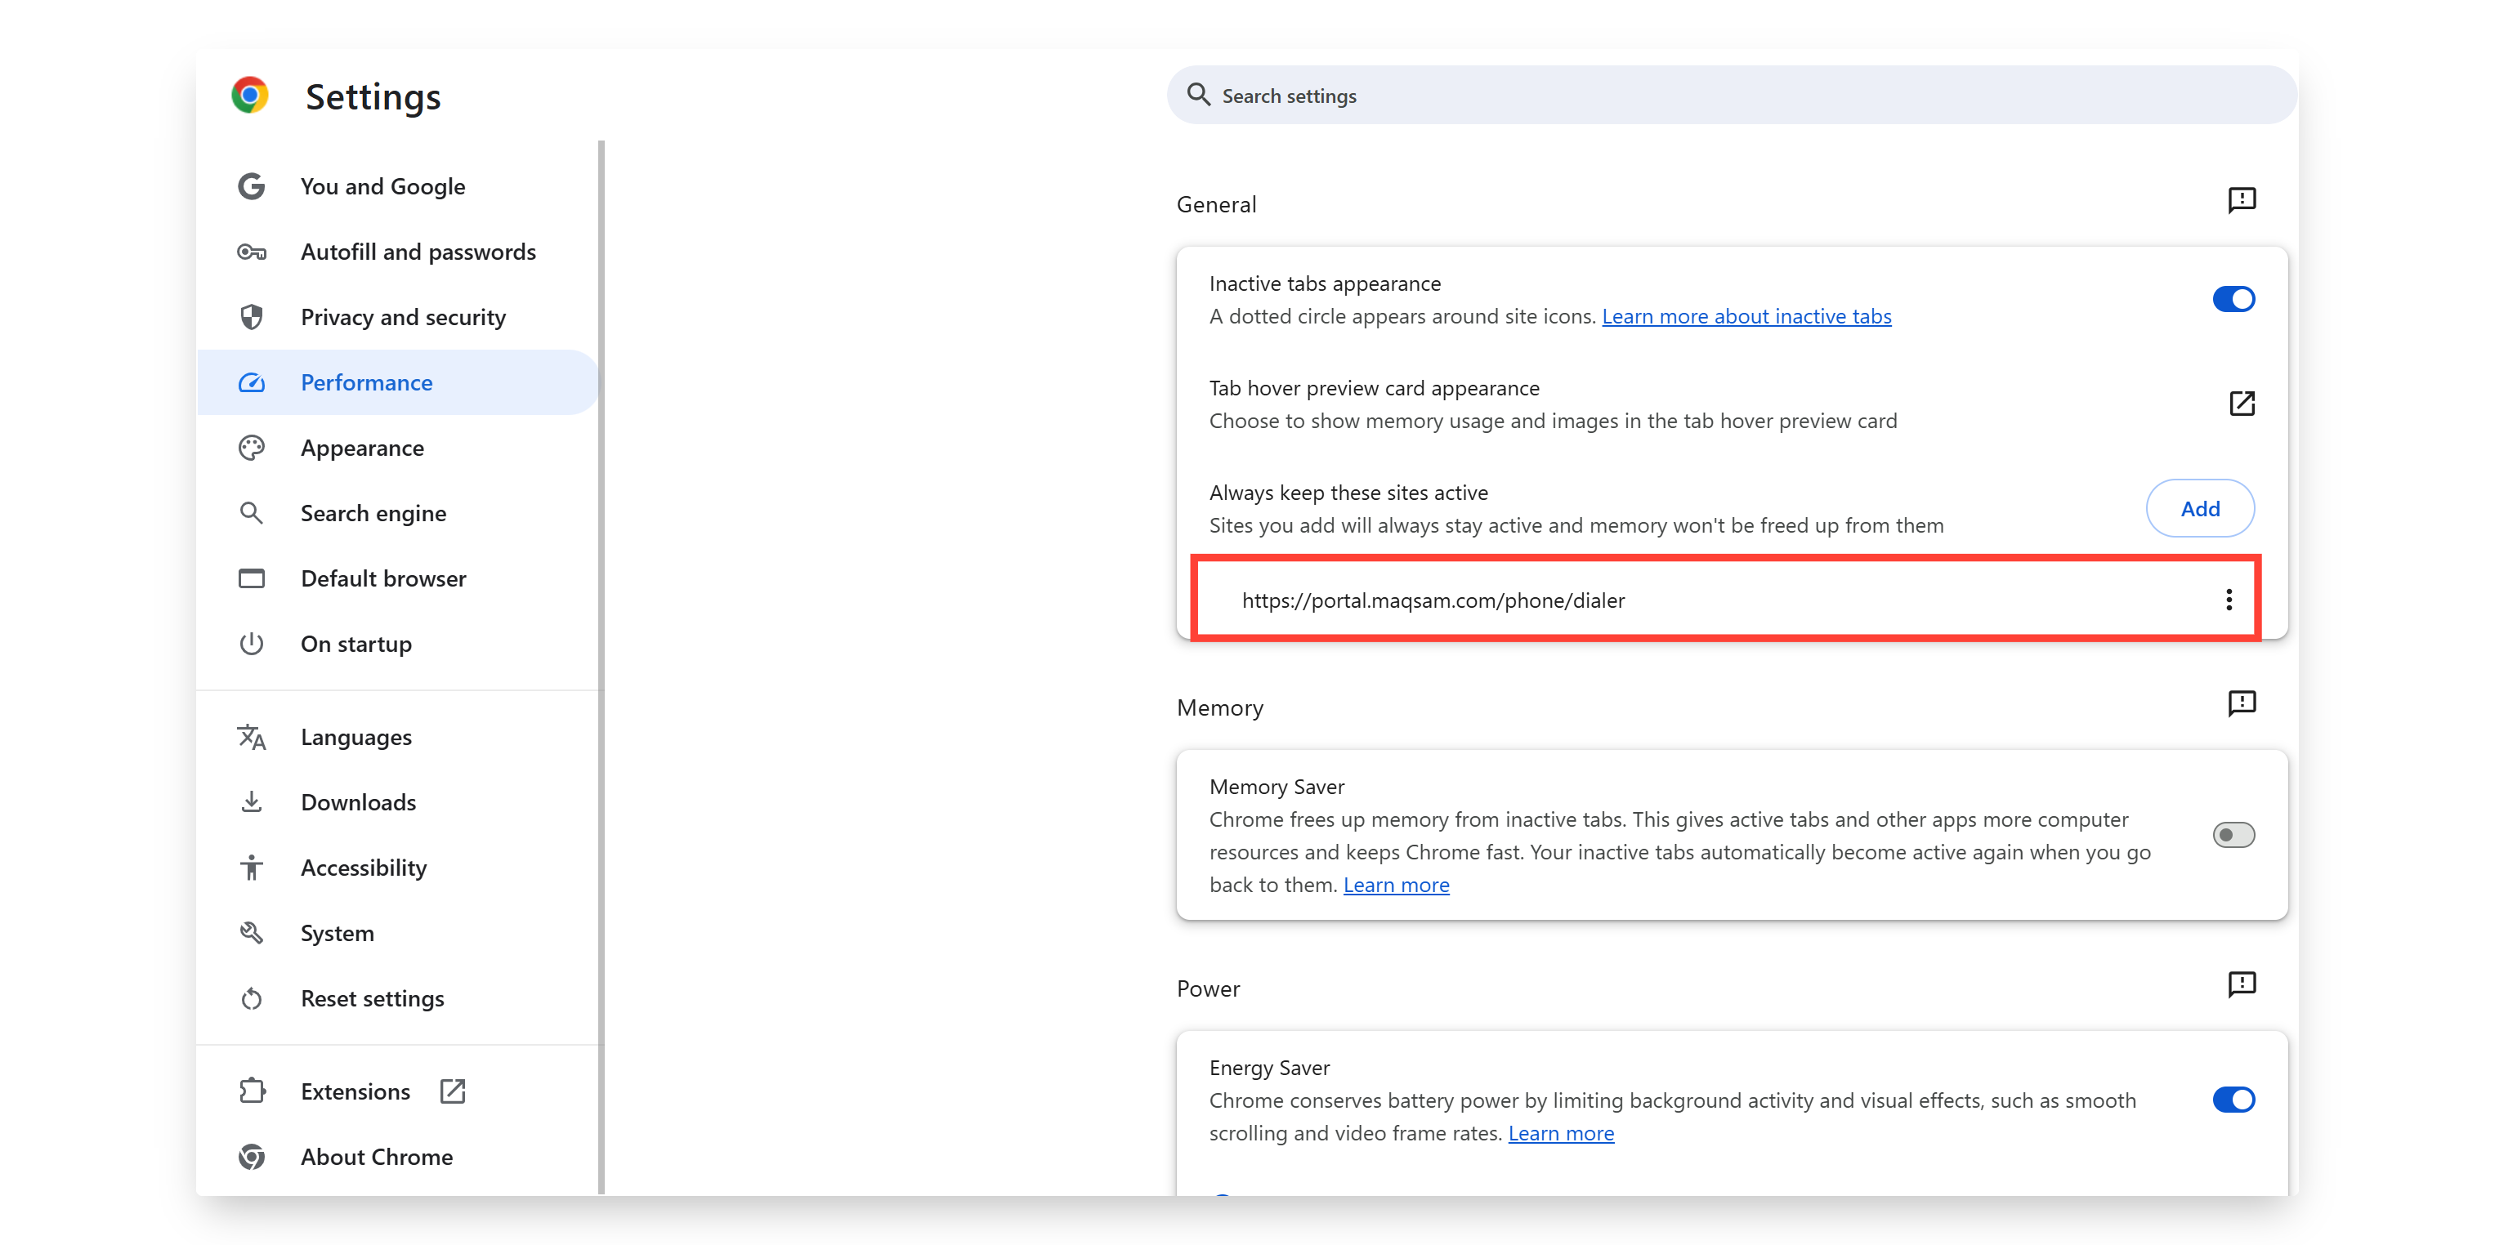Send feedback for Power section
The width and height of the screenshot is (2495, 1245).
[x=2241, y=984]
